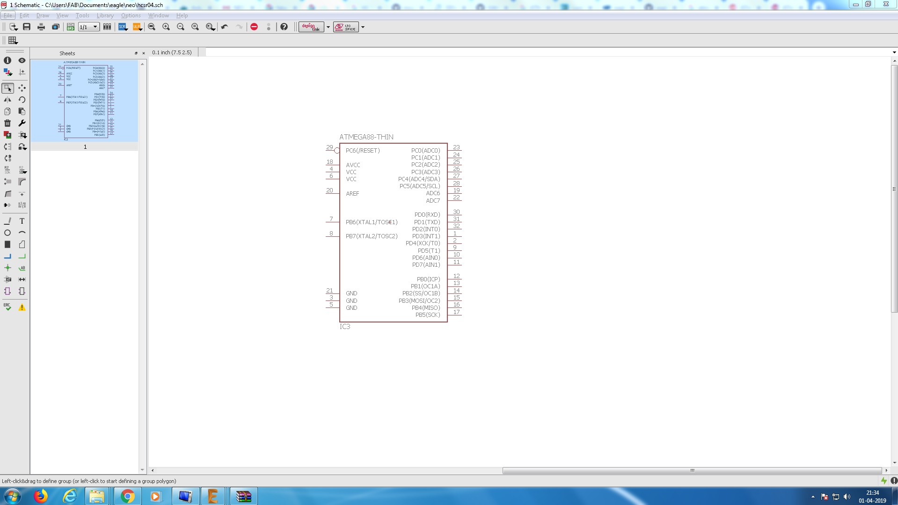Click the zoom select dropdown icon
898x505 pixels.
pos(211,27)
